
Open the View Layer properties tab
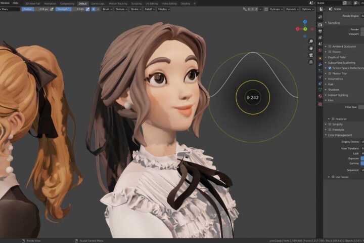[x=320, y=37]
